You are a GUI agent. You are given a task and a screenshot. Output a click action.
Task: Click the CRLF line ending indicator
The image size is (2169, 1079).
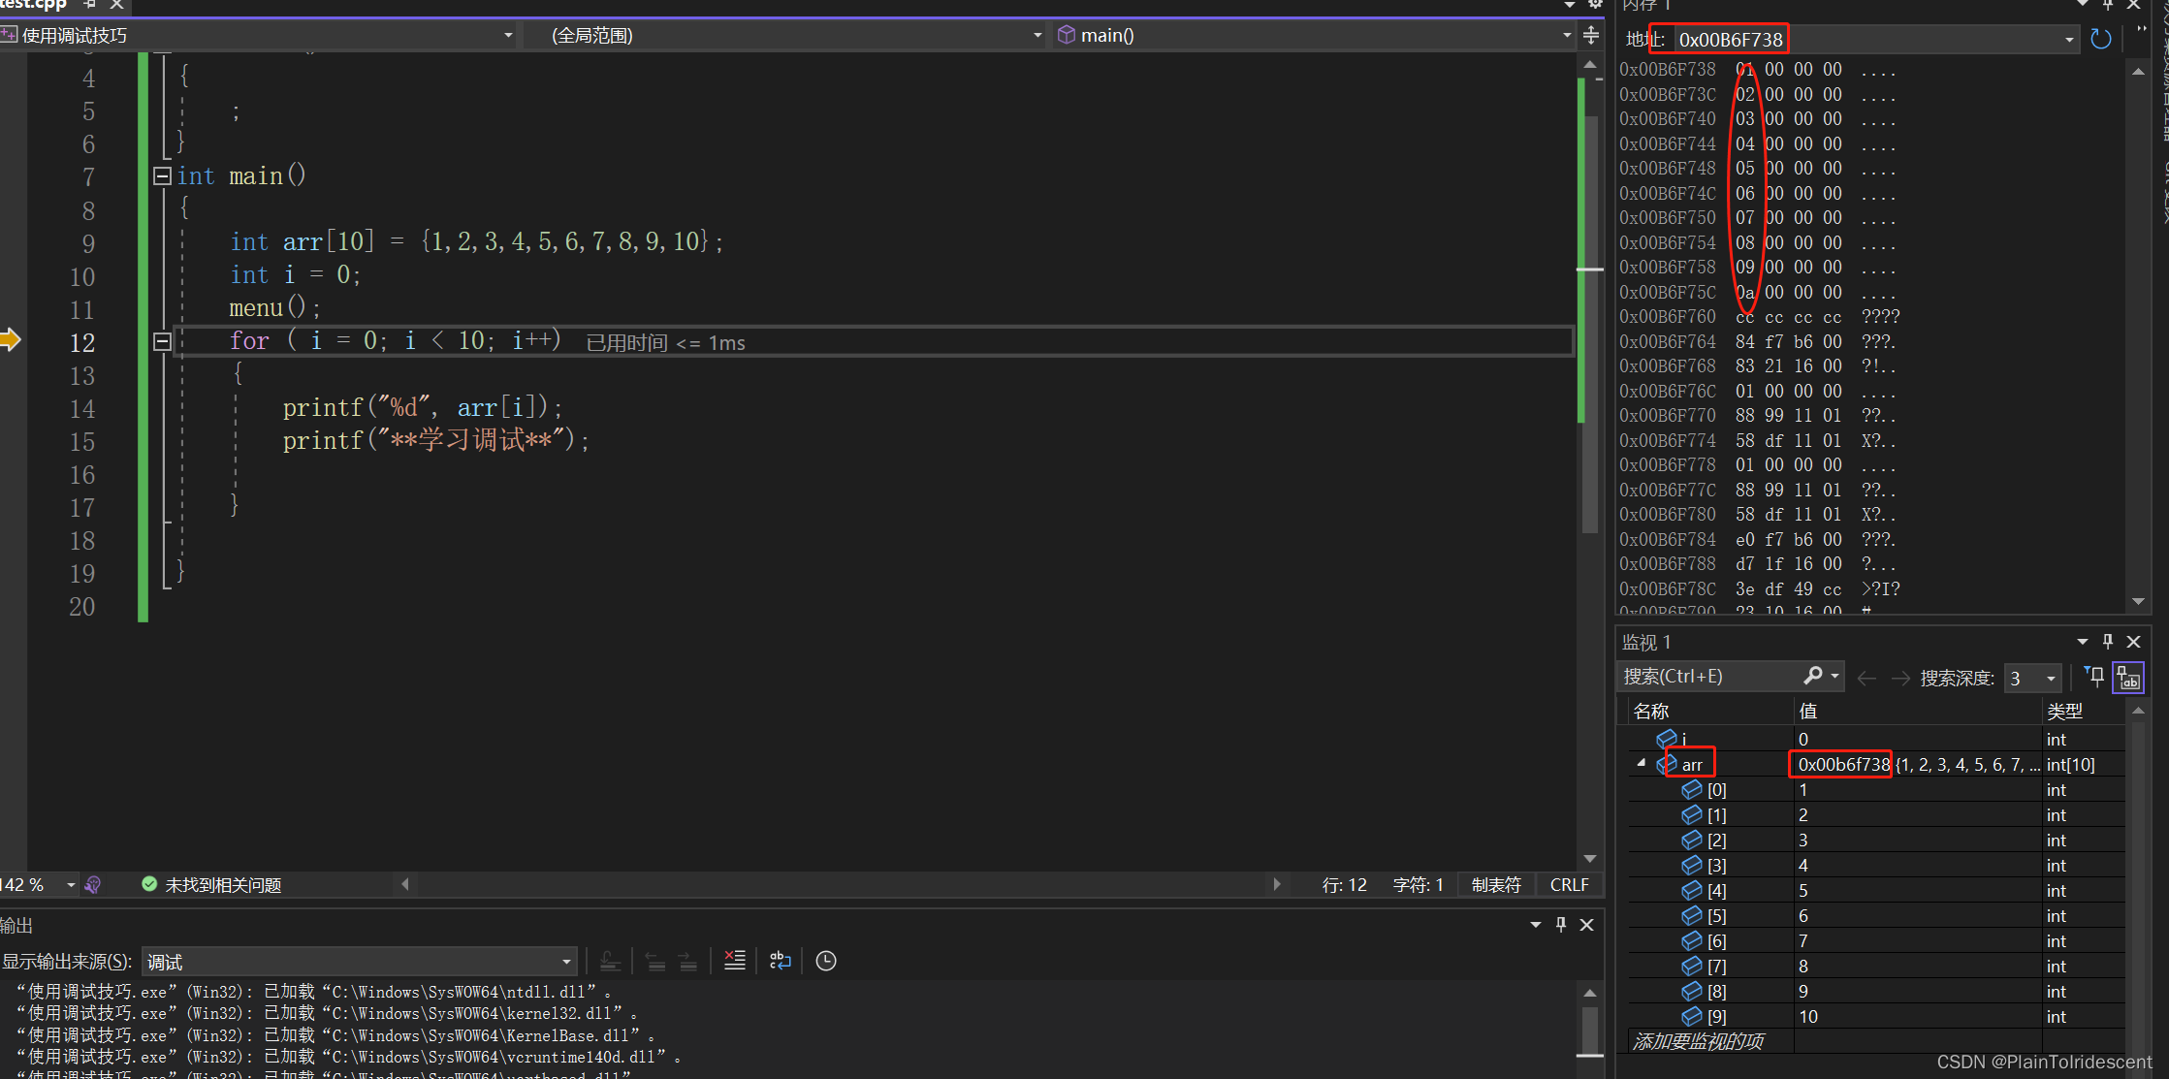pos(1569,885)
